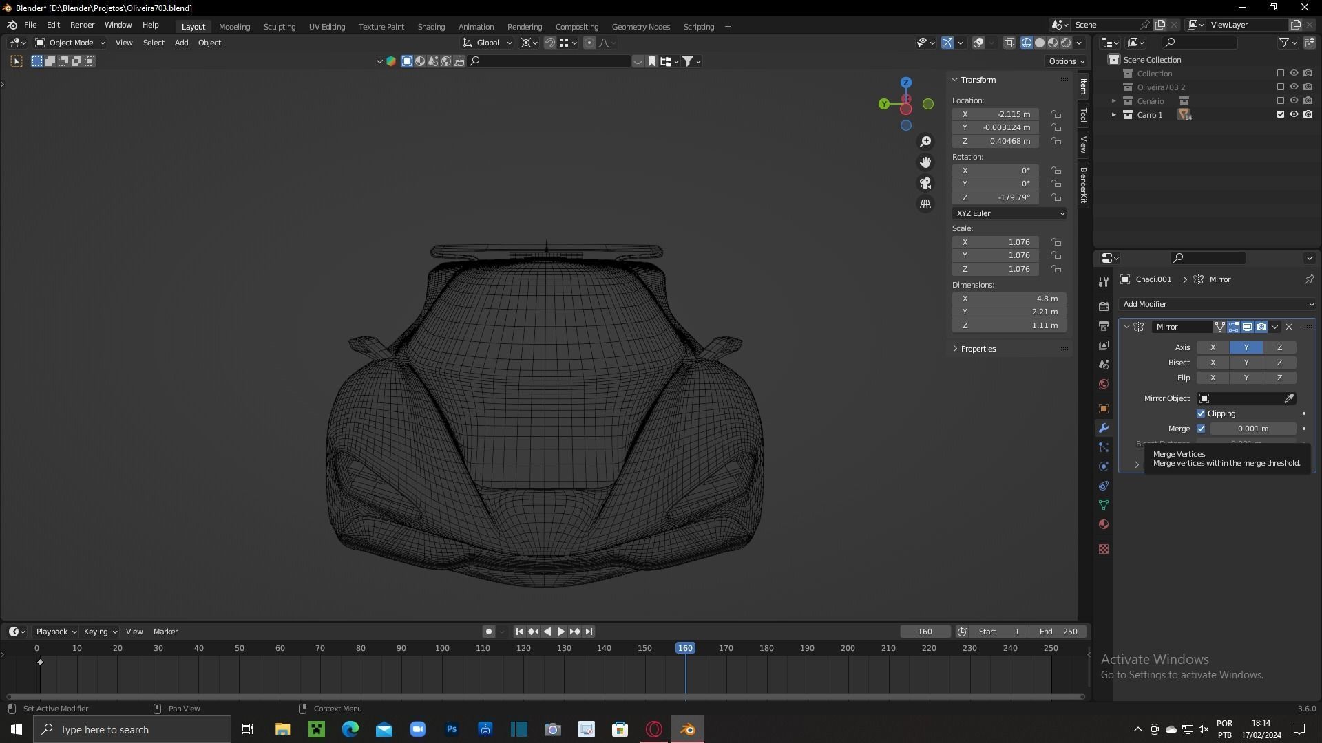The width and height of the screenshot is (1322, 743).
Task: Open the Material properties tab icon
Action: tap(1104, 524)
